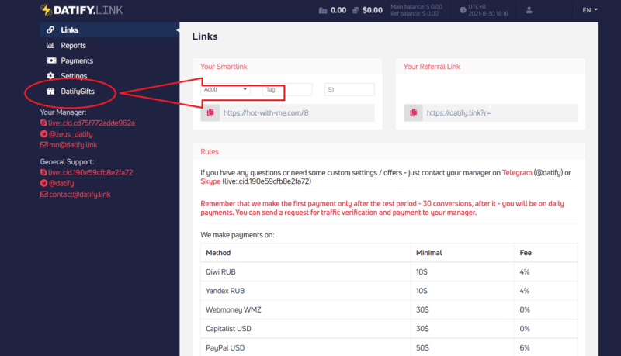Click the envelope icon beside mn@datify.link
The image size is (621, 356).
[44, 145]
